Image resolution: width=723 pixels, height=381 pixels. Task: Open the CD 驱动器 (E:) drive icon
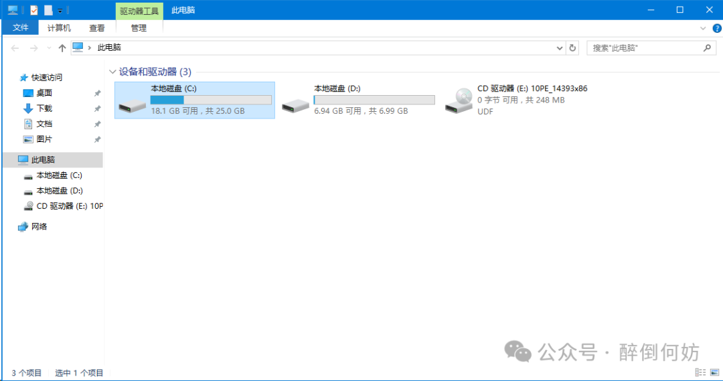pyautogui.click(x=459, y=100)
